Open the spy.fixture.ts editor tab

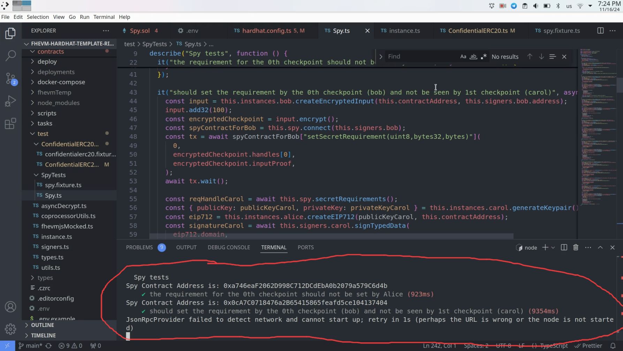(557, 31)
